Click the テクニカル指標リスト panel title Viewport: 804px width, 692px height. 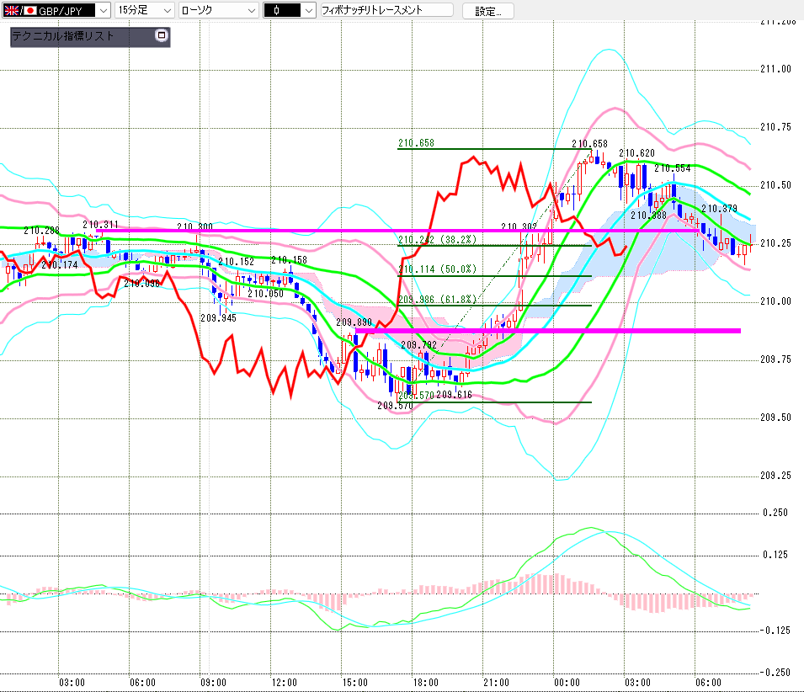62,36
